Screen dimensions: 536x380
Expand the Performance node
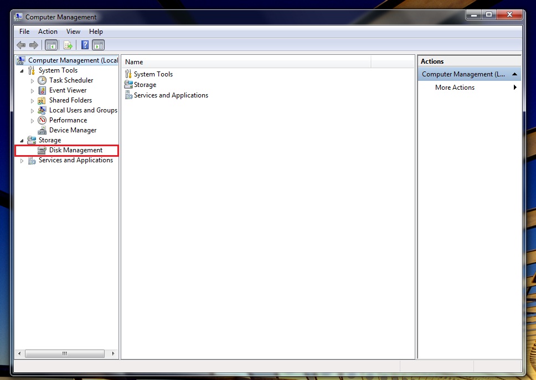coord(33,121)
